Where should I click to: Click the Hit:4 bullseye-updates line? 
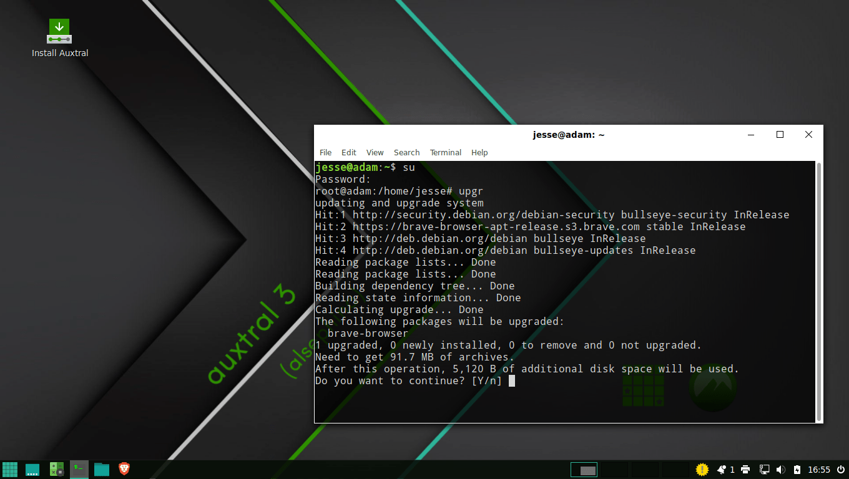coord(506,250)
